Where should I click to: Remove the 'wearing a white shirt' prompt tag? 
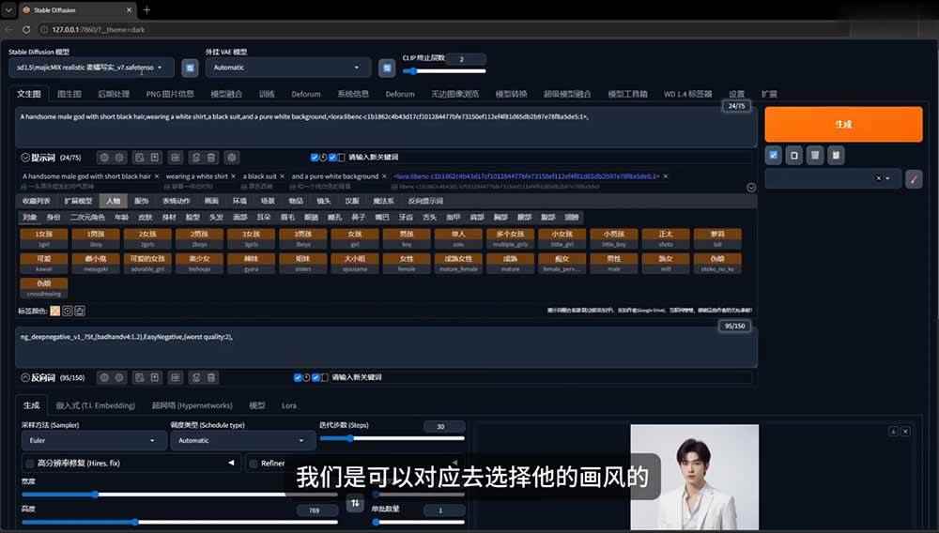pyautogui.click(x=233, y=176)
